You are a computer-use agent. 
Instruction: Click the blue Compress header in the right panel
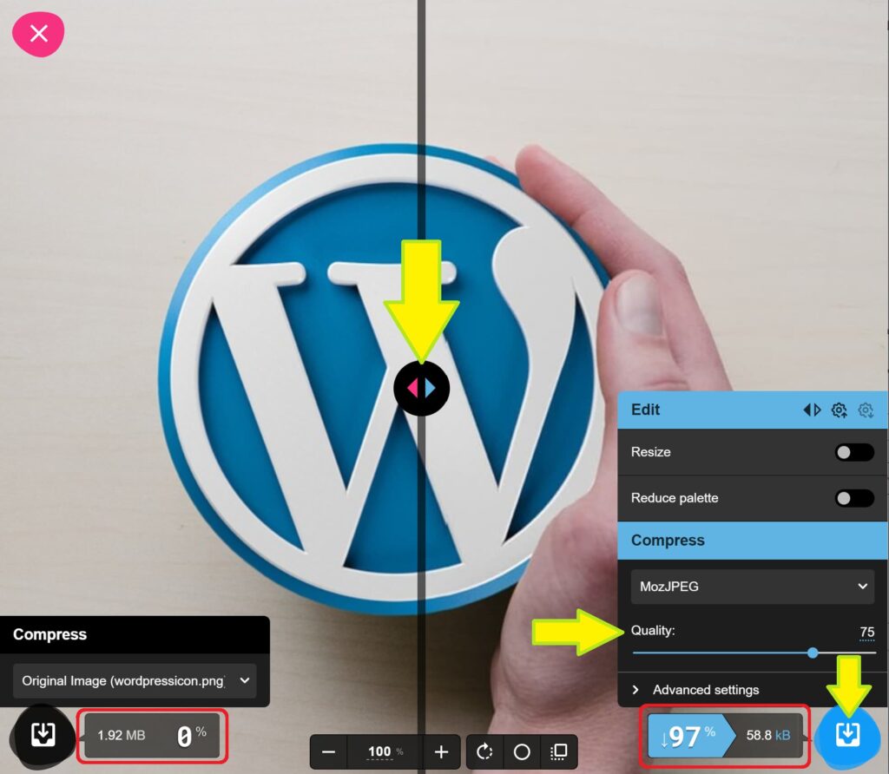click(753, 541)
